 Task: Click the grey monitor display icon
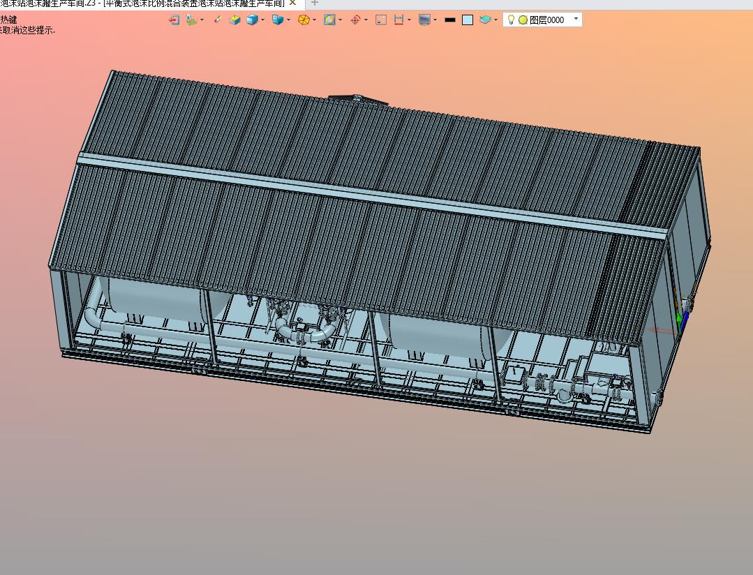[424, 20]
